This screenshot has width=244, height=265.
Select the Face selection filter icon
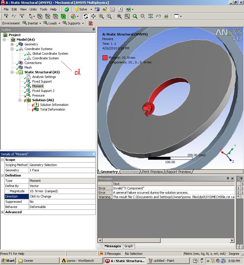point(55,17)
